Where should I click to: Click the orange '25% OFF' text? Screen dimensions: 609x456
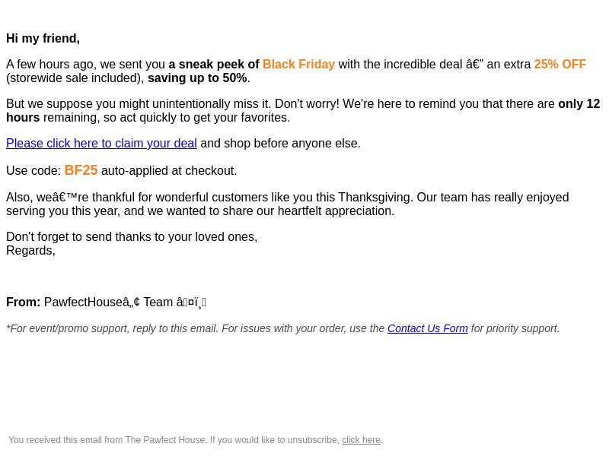(x=560, y=64)
